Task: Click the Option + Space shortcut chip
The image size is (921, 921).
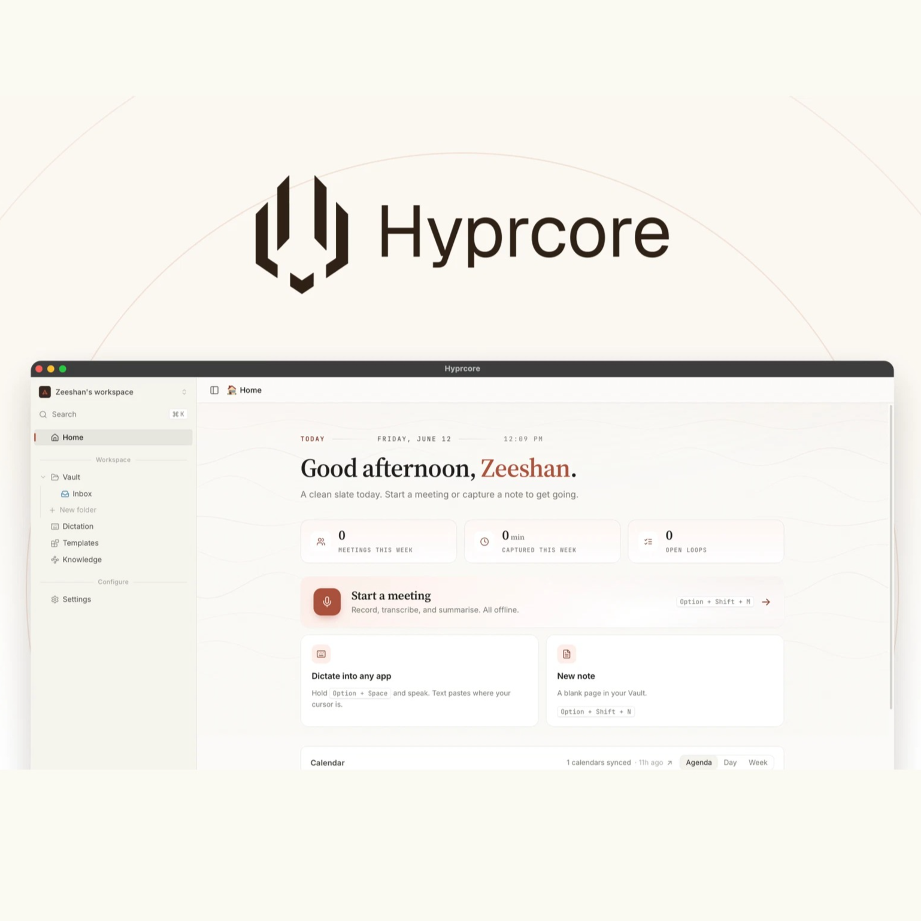Action: point(360,693)
